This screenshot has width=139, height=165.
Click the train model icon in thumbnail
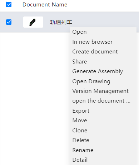point(33,22)
